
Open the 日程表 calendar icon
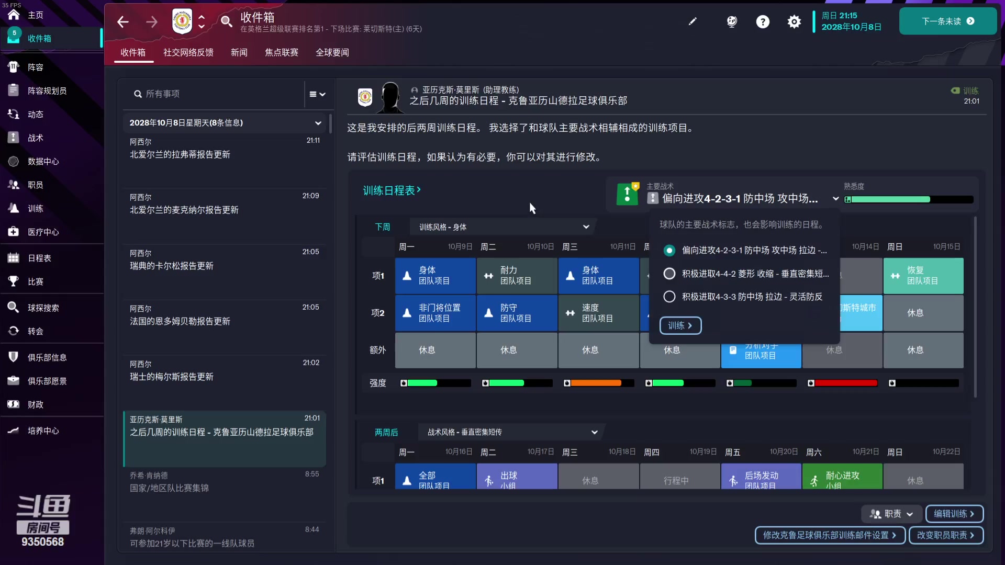tap(14, 258)
